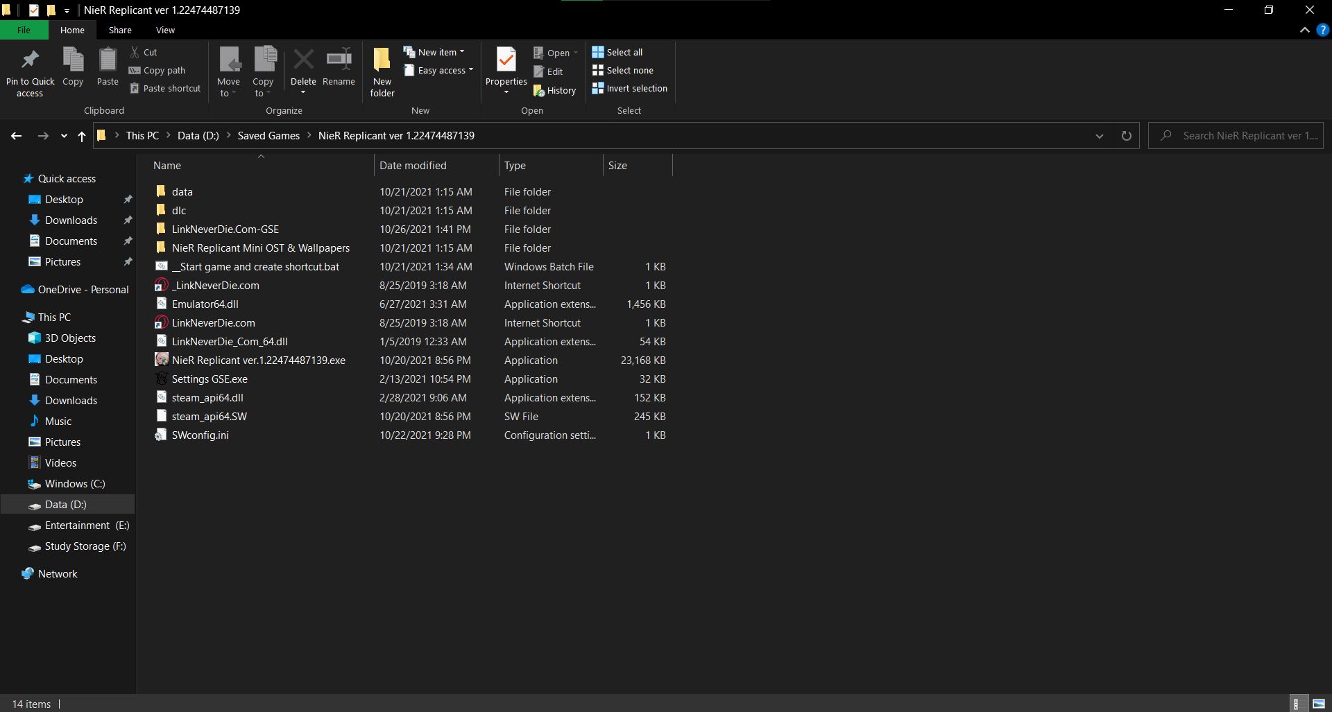Screen dimensions: 1332x712
Task: Click the Search NieR Replicant search box
Action: pyautogui.click(x=1242, y=136)
